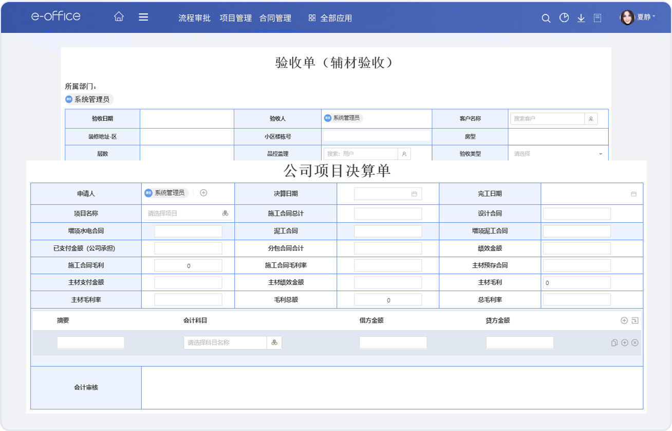This screenshot has height=431, width=672.
Task: Click the e-office logo link
Action: coord(55,16)
